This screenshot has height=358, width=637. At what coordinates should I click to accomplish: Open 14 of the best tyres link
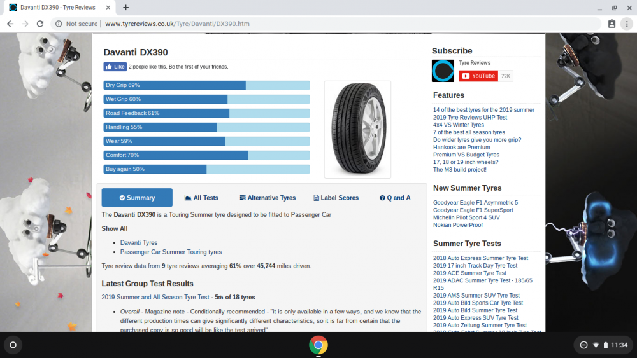point(483,110)
